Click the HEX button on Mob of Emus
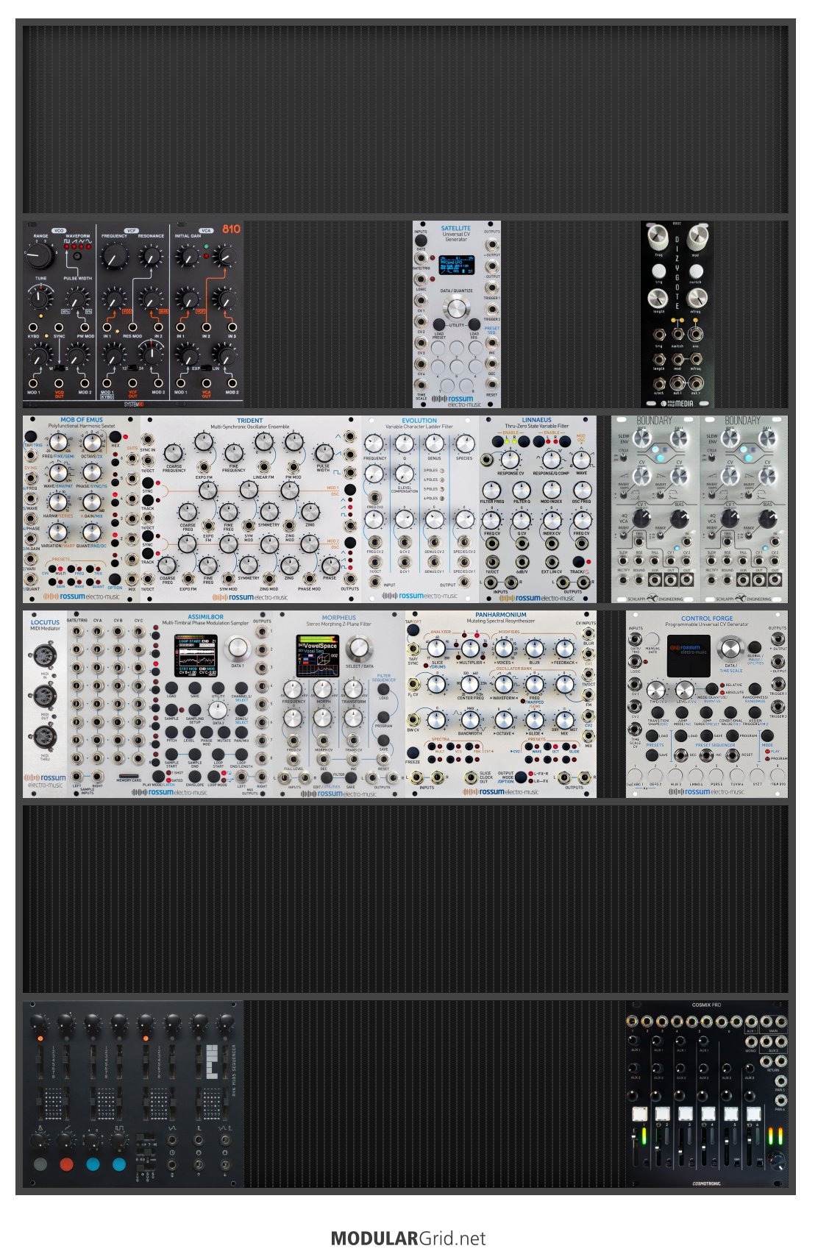The image size is (818, 1254). [115, 436]
